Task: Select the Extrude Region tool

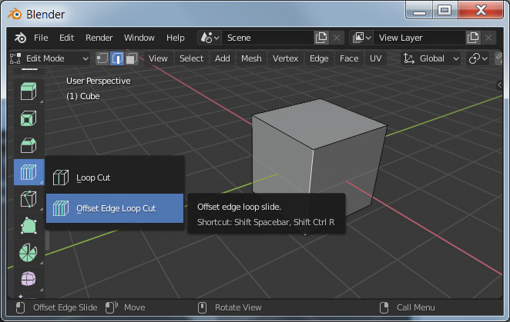Action: tap(29, 92)
